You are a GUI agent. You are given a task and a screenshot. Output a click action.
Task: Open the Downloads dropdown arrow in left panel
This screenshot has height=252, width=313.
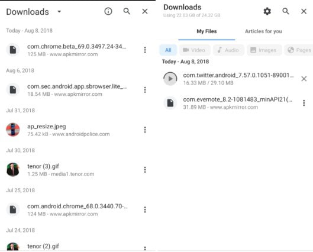tap(59, 12)
